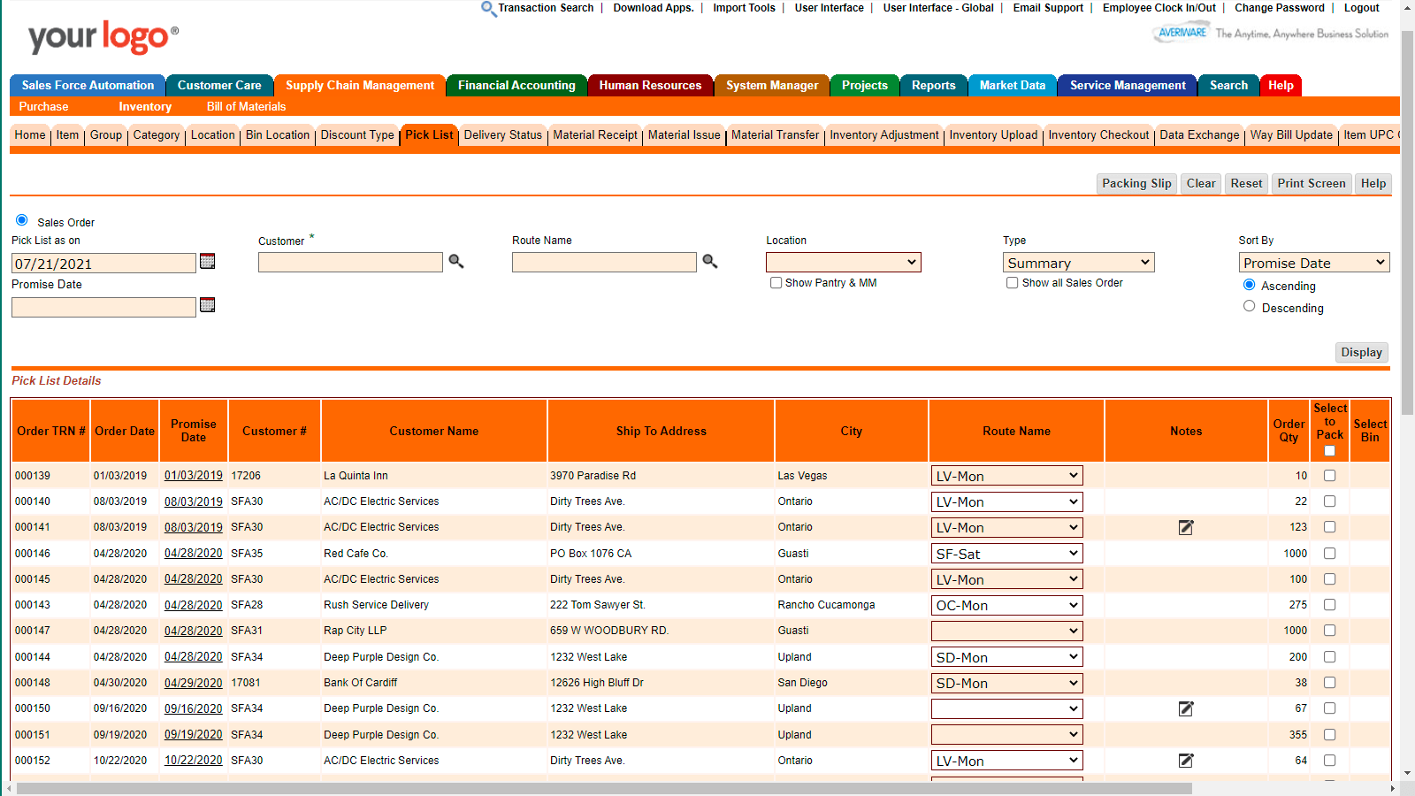Click the Transaction Search magnifier icon
The image size is (1415, 796).
click(x=489, y=8)
